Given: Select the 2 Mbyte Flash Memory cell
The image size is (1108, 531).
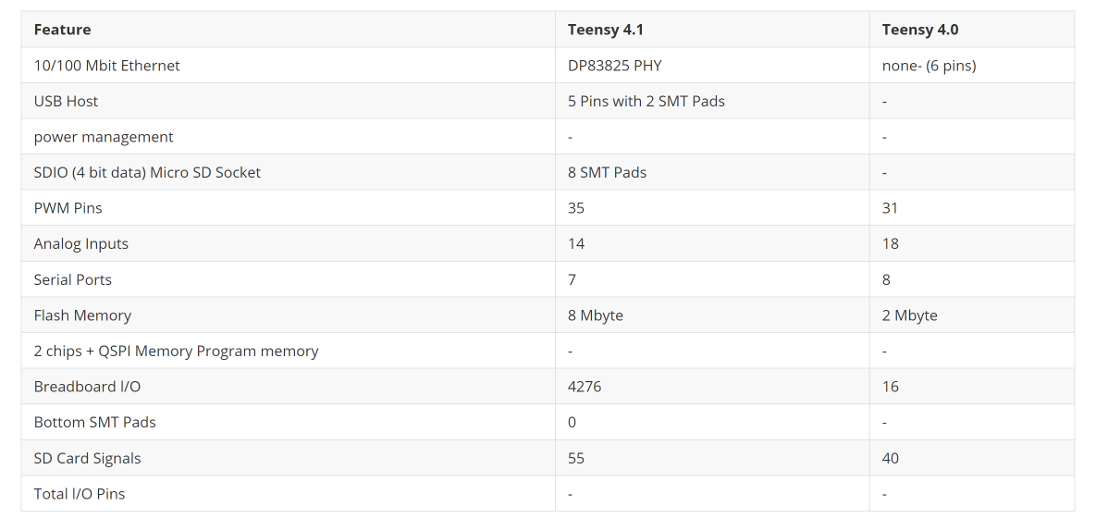Looking at the screenshot, I should pos(909,315).
